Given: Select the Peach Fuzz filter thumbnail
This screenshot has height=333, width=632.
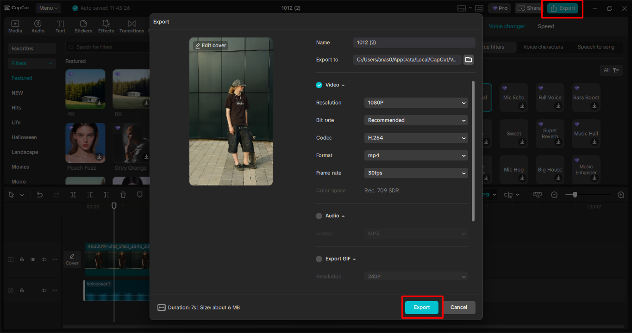Looking at the screenshot, I should pos(85,142).
